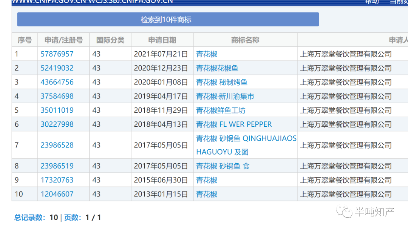Click the 申请日期 column header
Viewport: 408px width, 230px height.
pyautogui.click(x=162, y=40)
